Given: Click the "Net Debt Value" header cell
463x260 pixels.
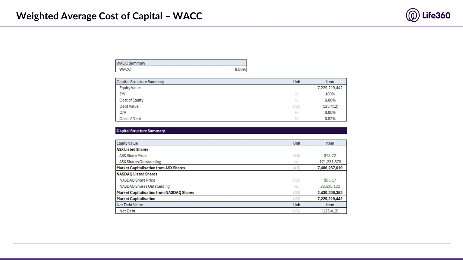Looking at the screenshot, I should click(130, 205).
